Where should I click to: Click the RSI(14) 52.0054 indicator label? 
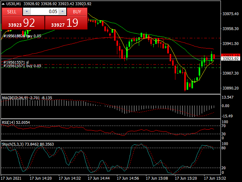tap(16, 123)
